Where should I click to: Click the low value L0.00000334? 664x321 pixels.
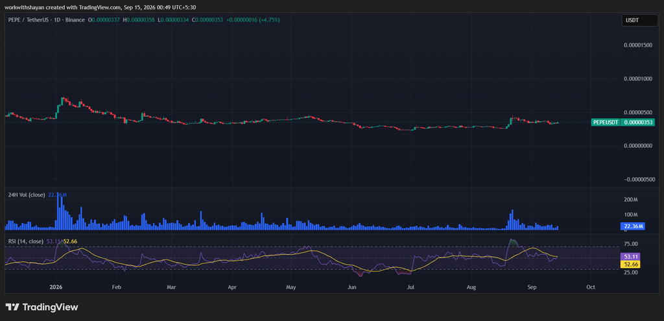tap(174, 20)
